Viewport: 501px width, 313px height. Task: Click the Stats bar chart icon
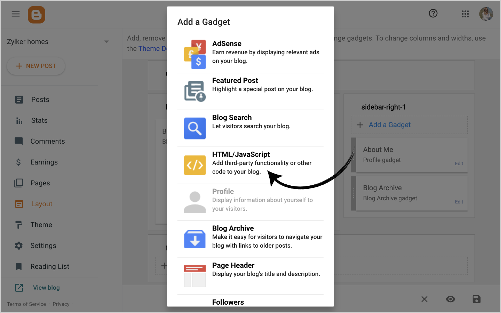click(19, 121)
